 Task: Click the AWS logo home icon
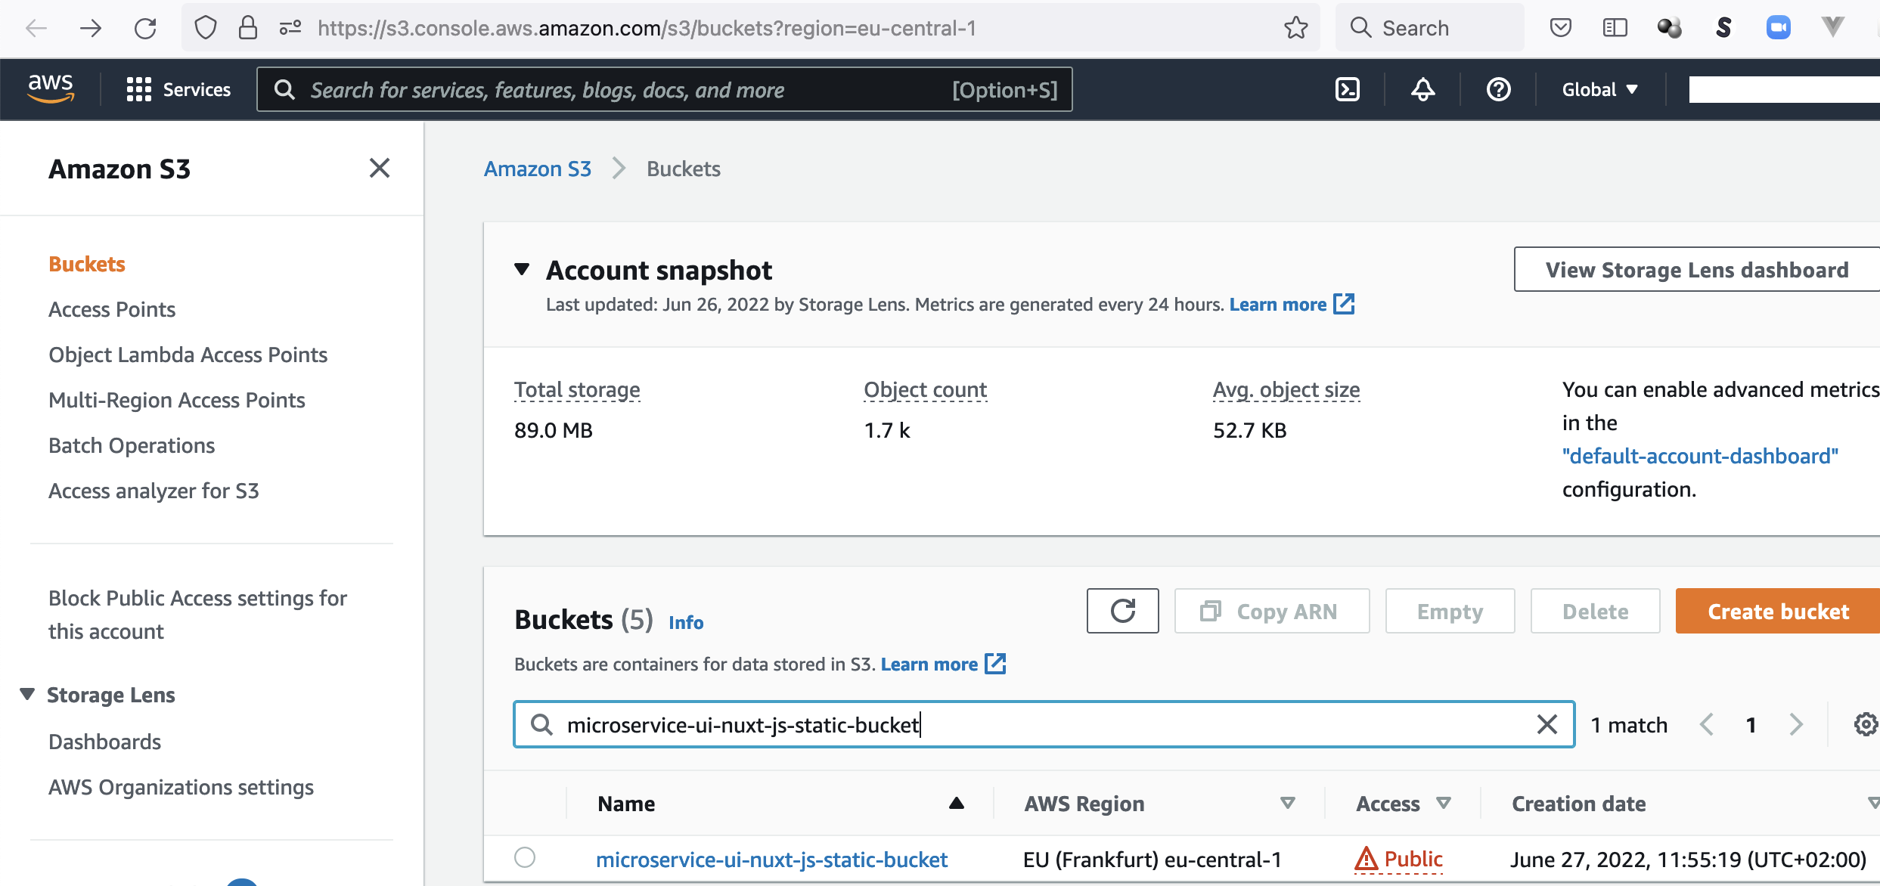pyautogui.click(x=51, y=89)
